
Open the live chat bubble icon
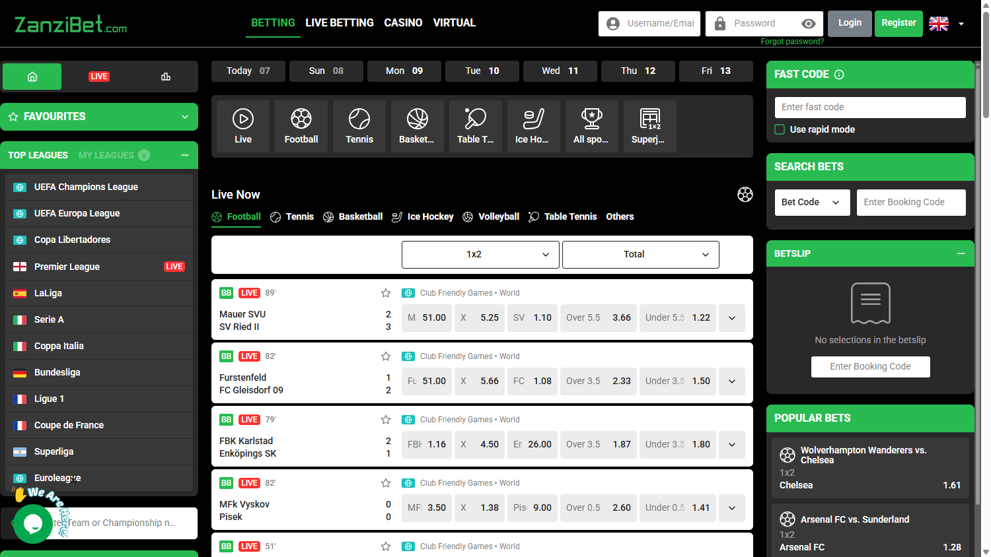pos(33,524)
